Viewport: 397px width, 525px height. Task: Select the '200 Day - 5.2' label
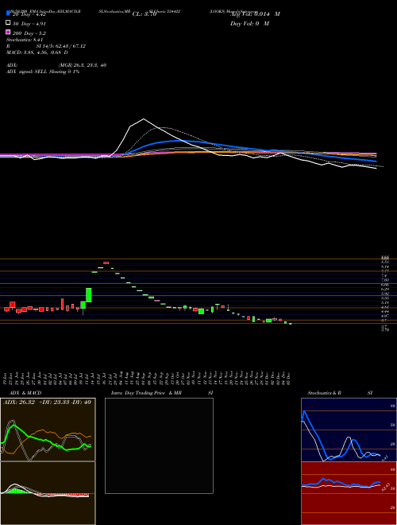(29, 33)
